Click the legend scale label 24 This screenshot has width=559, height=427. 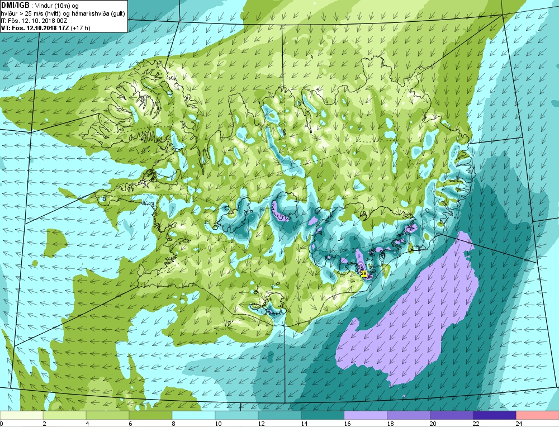click(519, 424)
